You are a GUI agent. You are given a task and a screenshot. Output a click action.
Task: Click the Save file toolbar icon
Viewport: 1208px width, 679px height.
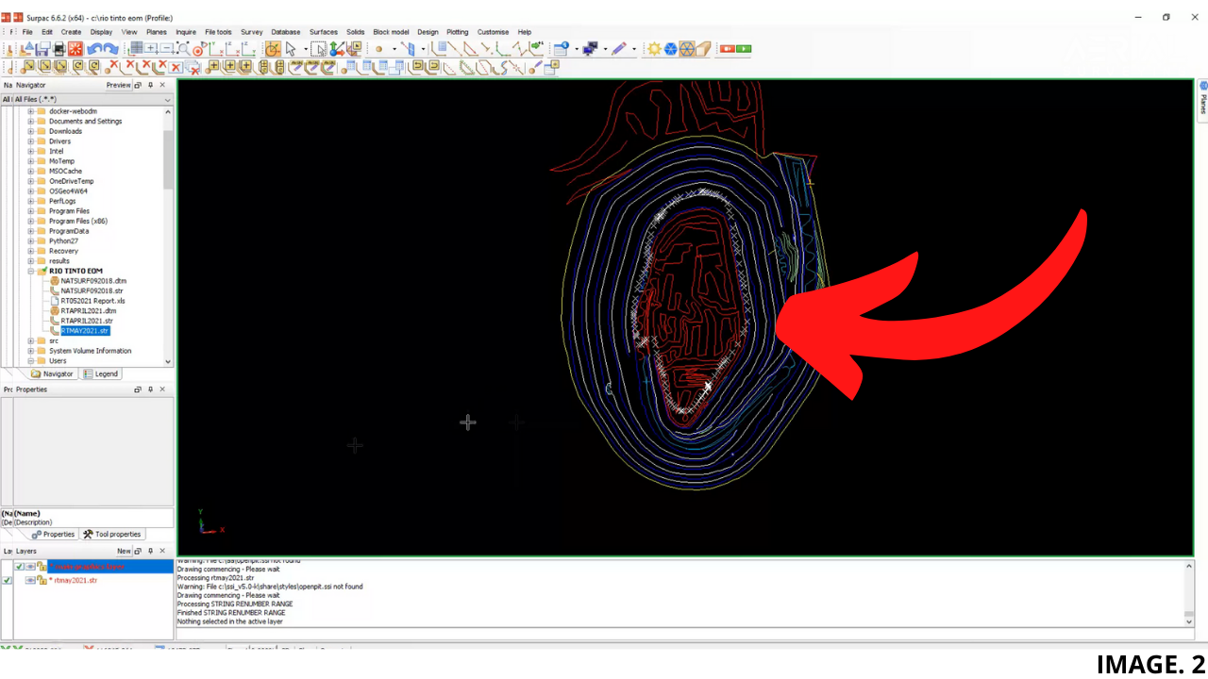click(x=42, y=49)
